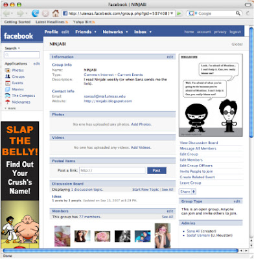
Task: Open the ninjabi.blogspot.com website link
Action: click(108, 101)
